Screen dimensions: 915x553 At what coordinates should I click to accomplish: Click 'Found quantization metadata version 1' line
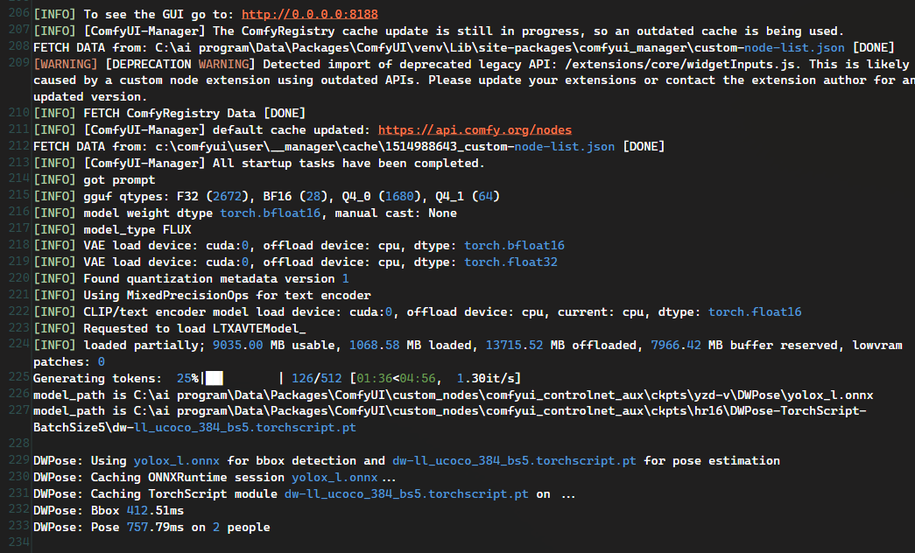(x=192, y=279)
